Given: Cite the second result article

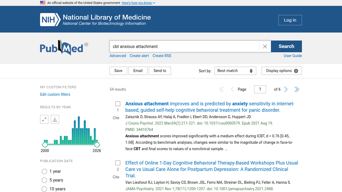Looking at the screenshot, I should click(116, 177).
